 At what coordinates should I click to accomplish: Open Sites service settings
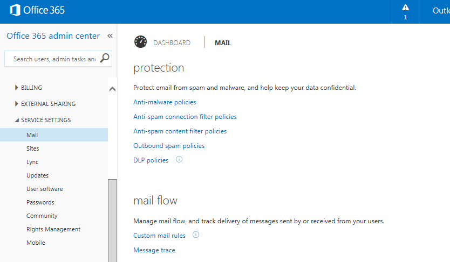(x=33, y=148)
